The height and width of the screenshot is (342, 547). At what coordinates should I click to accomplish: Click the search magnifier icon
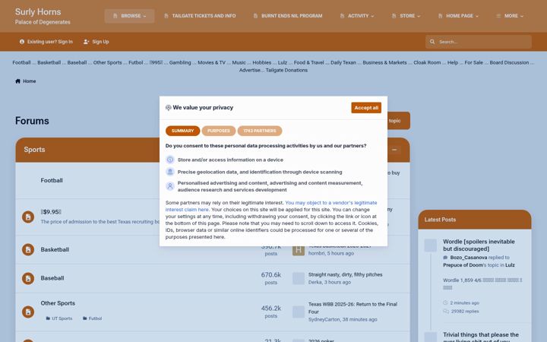(432, 42)
